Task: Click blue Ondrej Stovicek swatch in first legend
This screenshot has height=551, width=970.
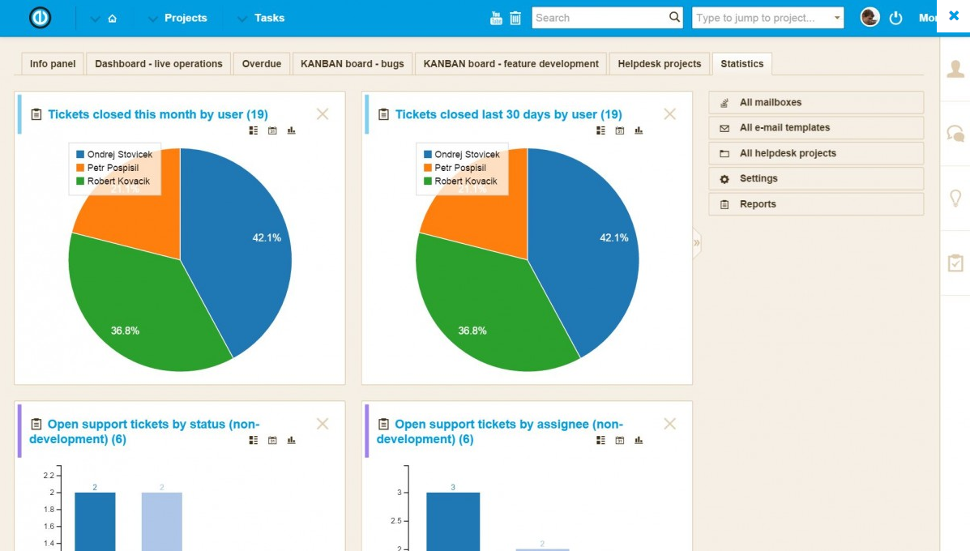Action: (x=79, y=154)
